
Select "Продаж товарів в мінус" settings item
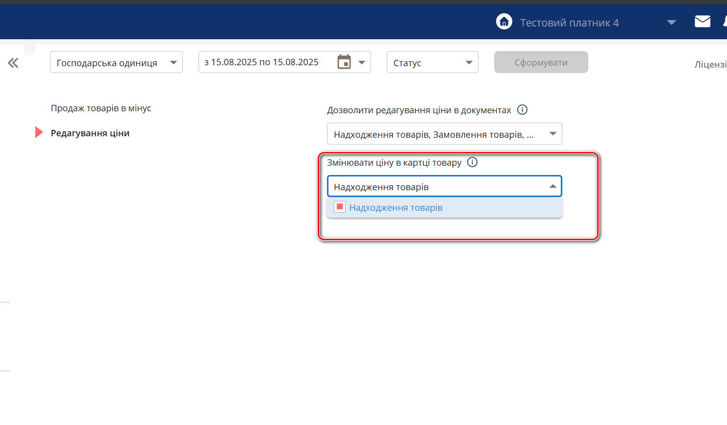(x=101, y=108)
